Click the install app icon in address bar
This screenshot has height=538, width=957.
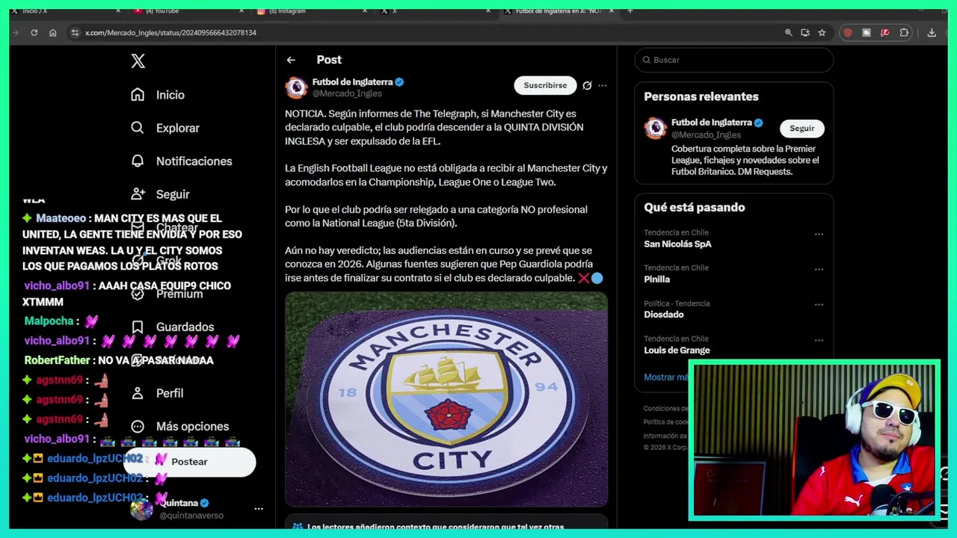pos(805,33)
